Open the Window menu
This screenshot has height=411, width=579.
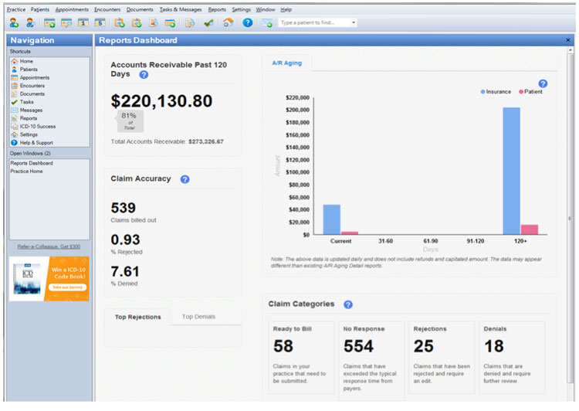point(266,9)
